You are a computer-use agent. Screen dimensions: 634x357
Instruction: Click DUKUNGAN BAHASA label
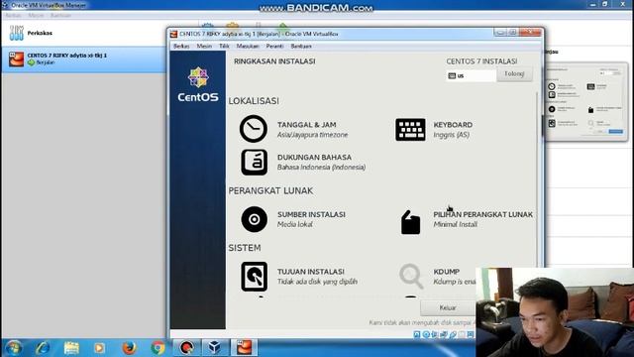pyautogui.click(x=314, y=157)
